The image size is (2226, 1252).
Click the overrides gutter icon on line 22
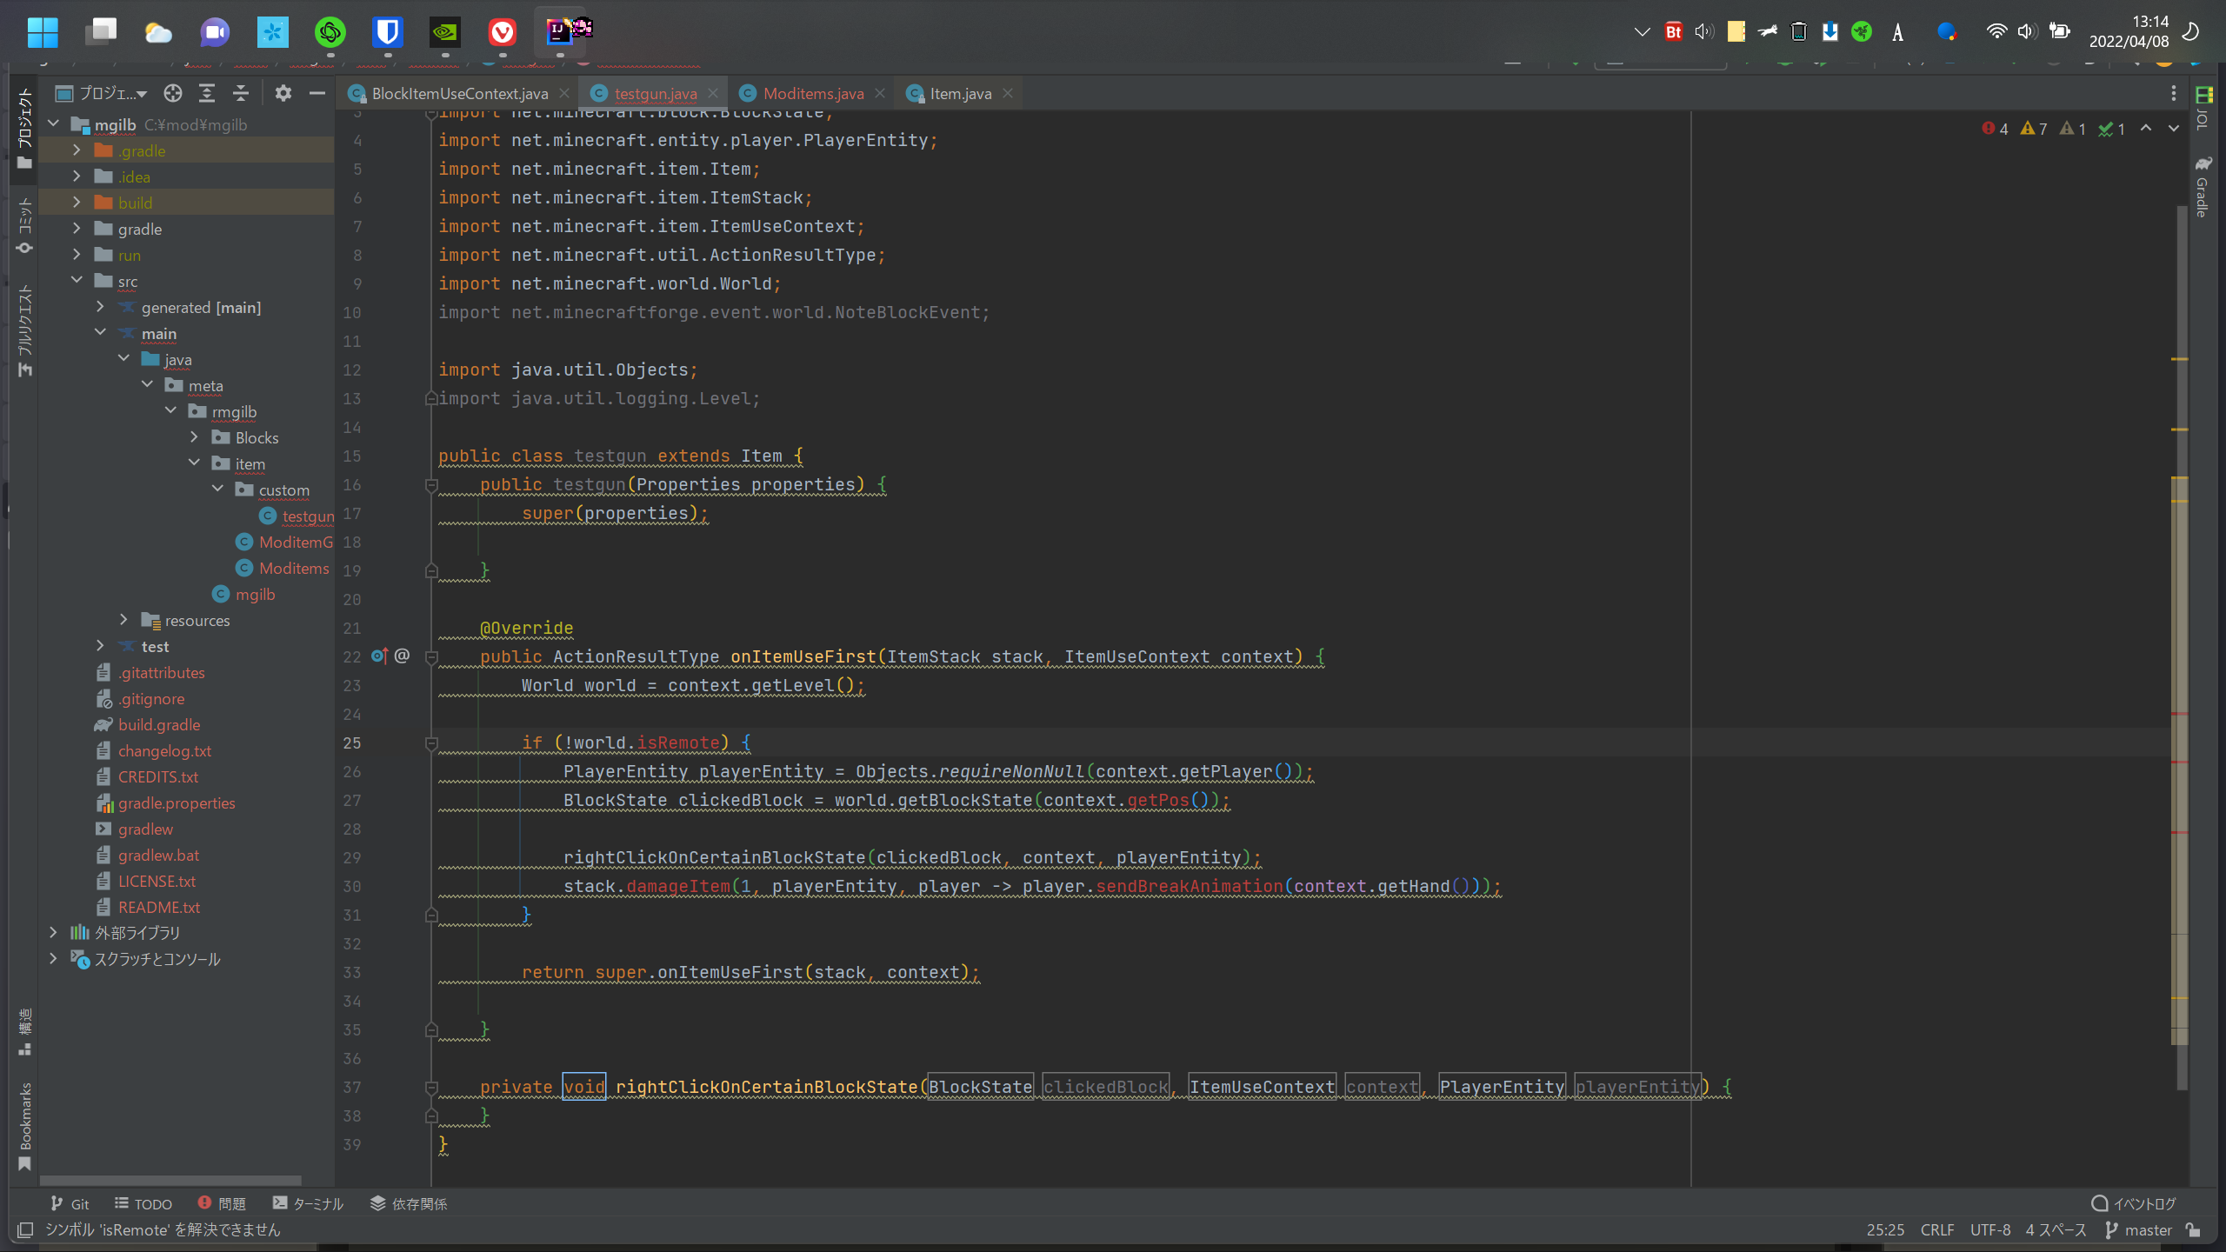click(x=379, y=656)
